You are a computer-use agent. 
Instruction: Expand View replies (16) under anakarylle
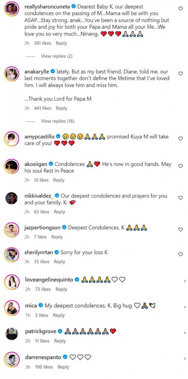pos(58,121)
